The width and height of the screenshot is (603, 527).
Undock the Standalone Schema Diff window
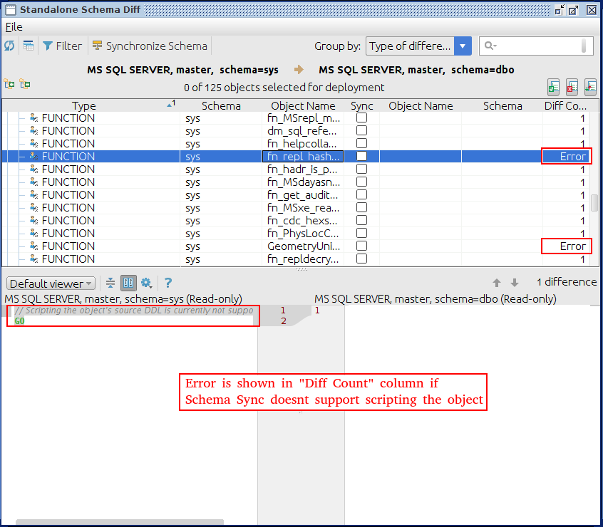(x=559, y=9)
